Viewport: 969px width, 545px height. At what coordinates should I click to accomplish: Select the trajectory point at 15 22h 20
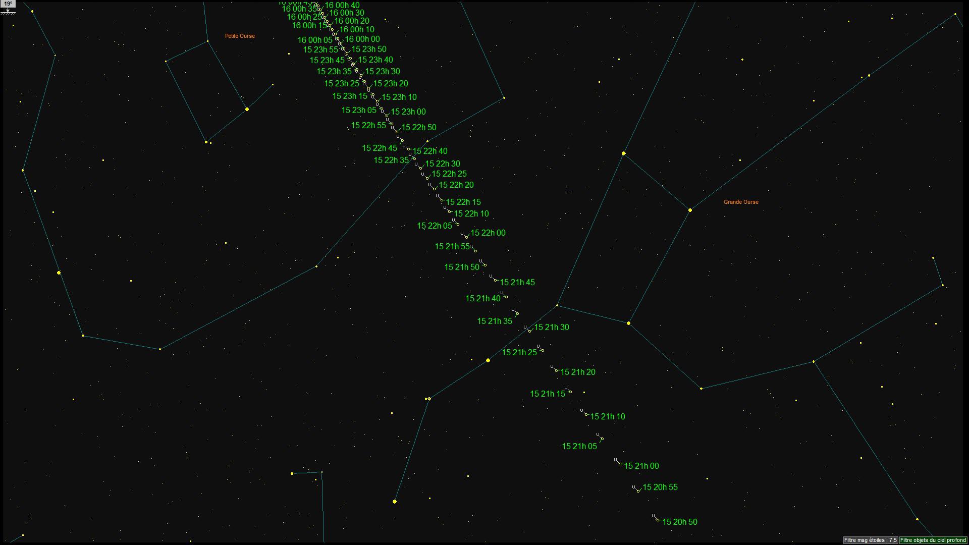coord(434,189)
